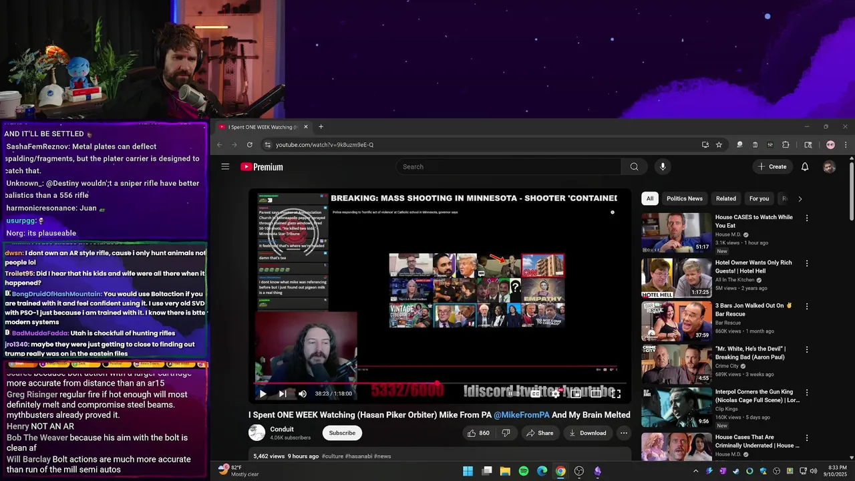This screenshot has width=855, height=481.
Task: Open the Conduit channel name link
Action: tap(282, 430)
